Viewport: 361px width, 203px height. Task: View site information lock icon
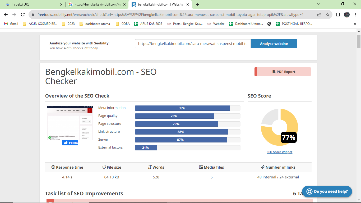tap(33, 15)
